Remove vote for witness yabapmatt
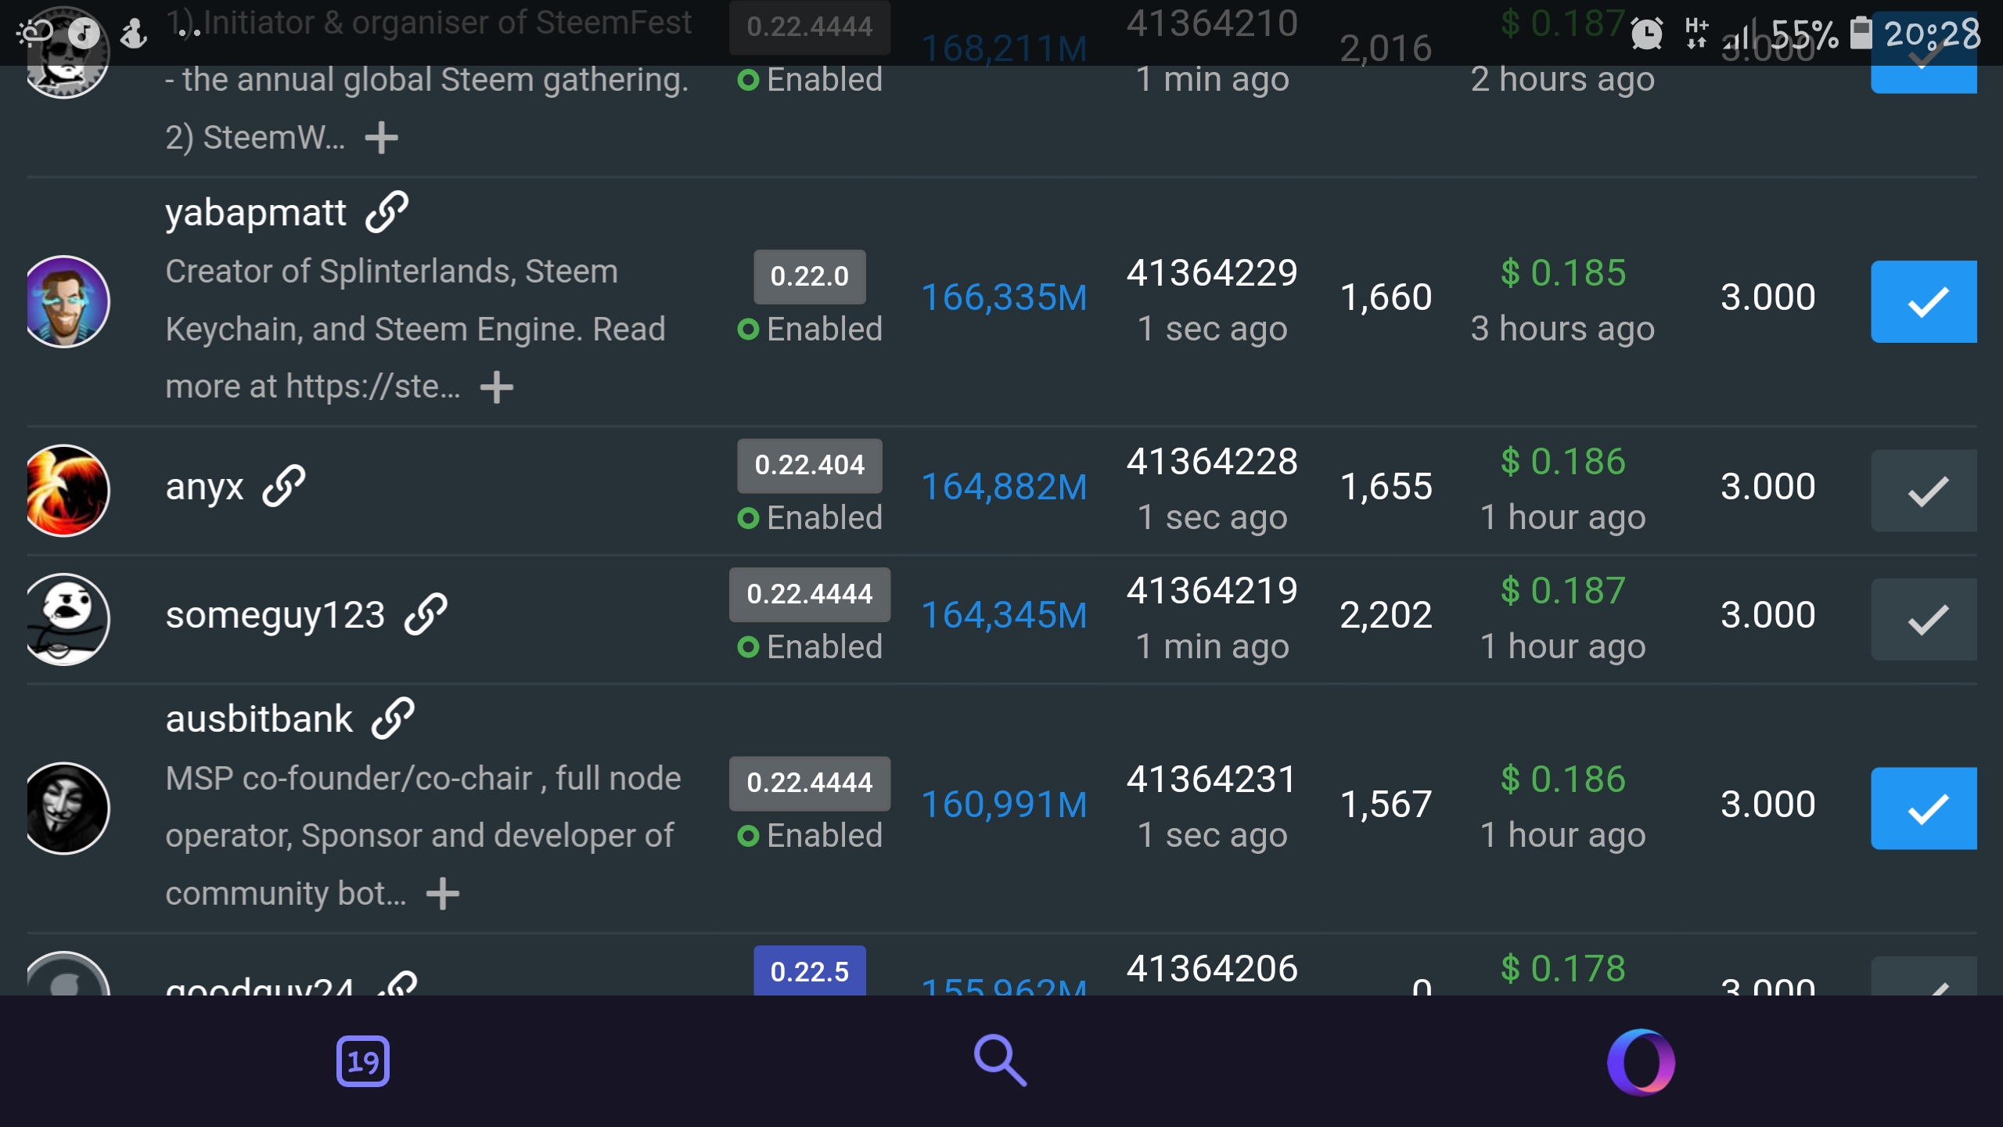2003x1127 pixels. pos(1923,301)
